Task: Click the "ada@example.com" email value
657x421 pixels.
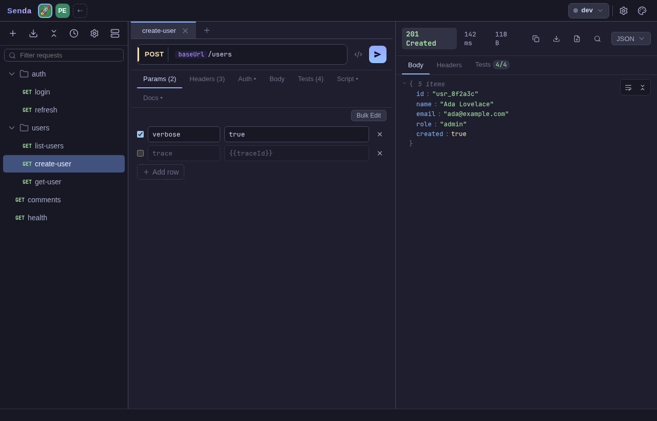Action: click(x=476, y=114)
